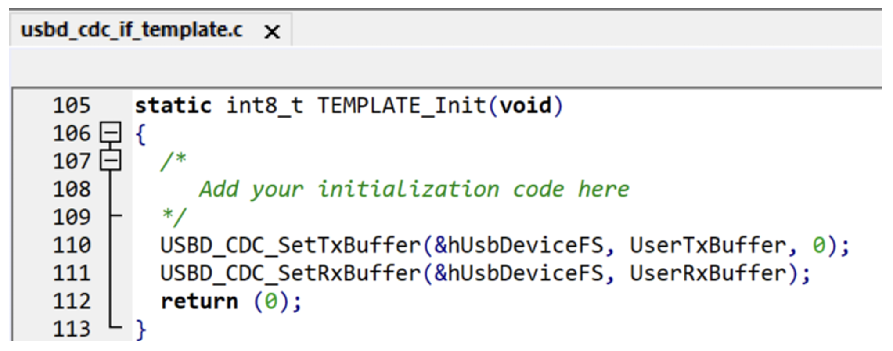Screen dimensions: 893x351
Task: Click line number 110 in the gutter
Action: click(x=72, y=245)
